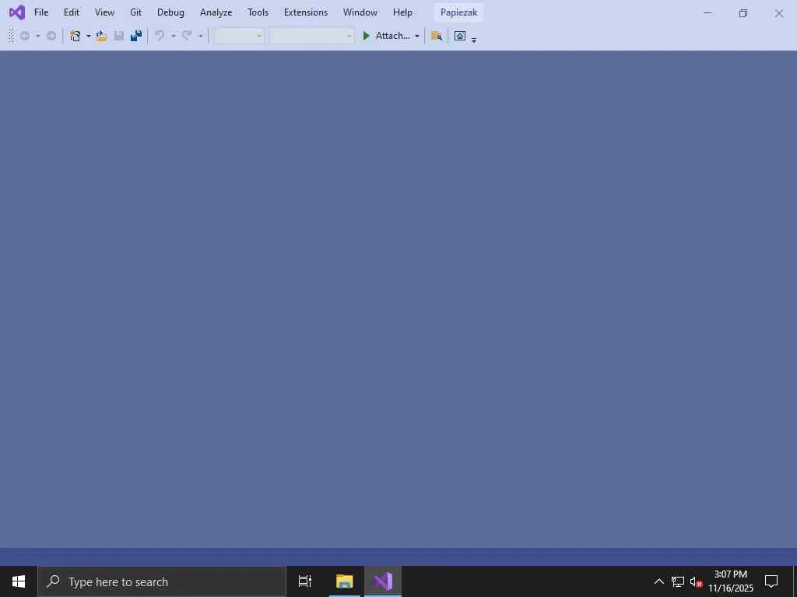This screenshot has width=797, height=597.
Task: Expand the Redo history dropdown arrow
Action: coord(200,36)
